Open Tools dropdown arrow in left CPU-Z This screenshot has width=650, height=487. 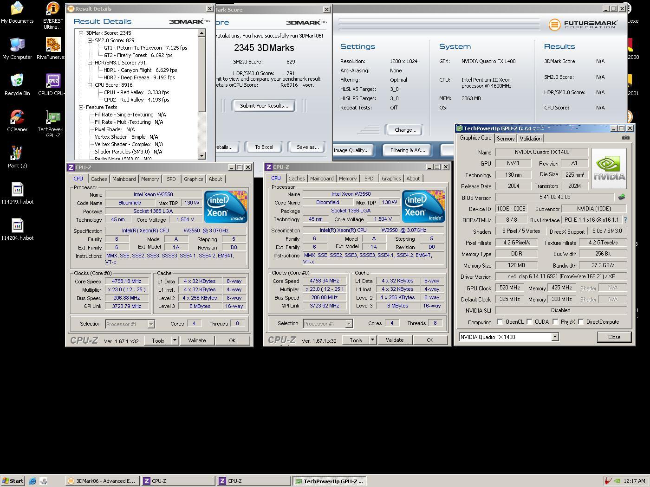click(x=175, y=340)
